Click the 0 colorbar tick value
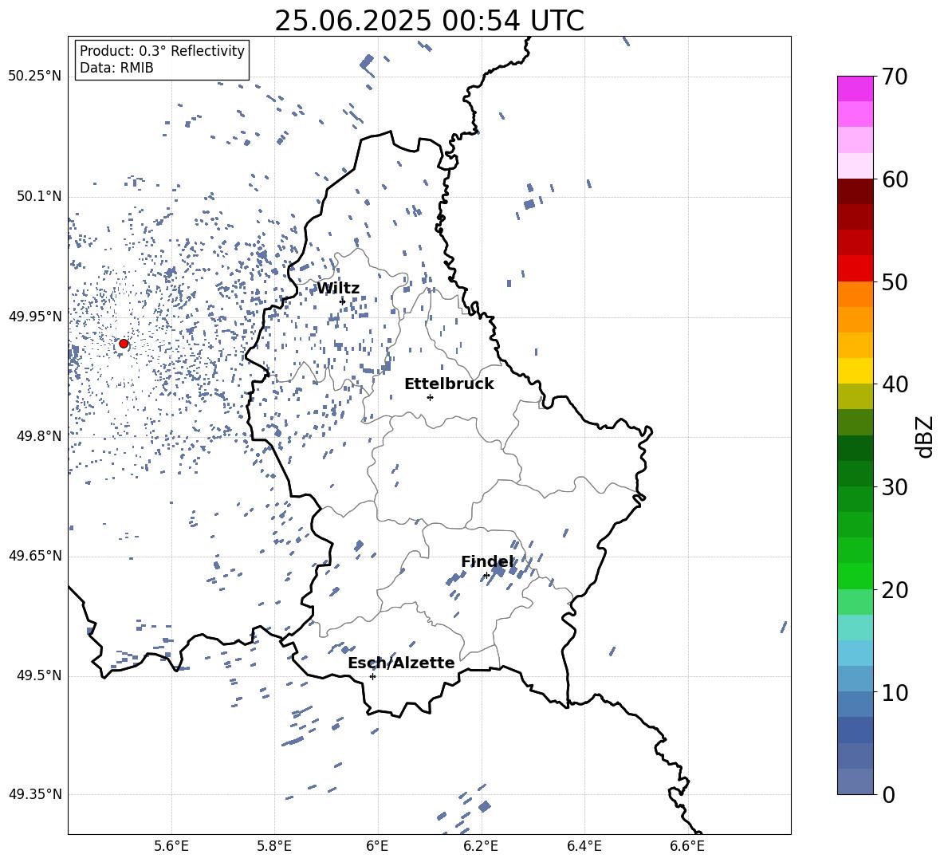The width and height of the screenshot is (944, 862). (x=888, y=795)
